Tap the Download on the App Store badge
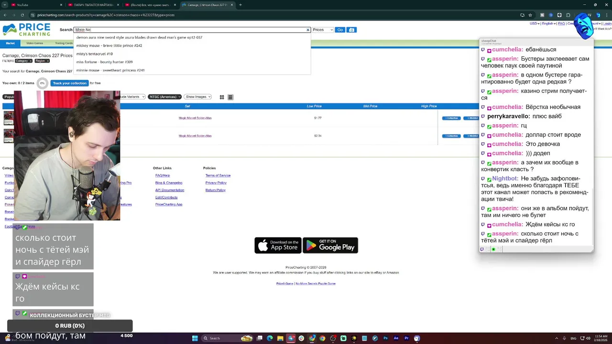Screen dimensions: 612x344 coord(278,245)
